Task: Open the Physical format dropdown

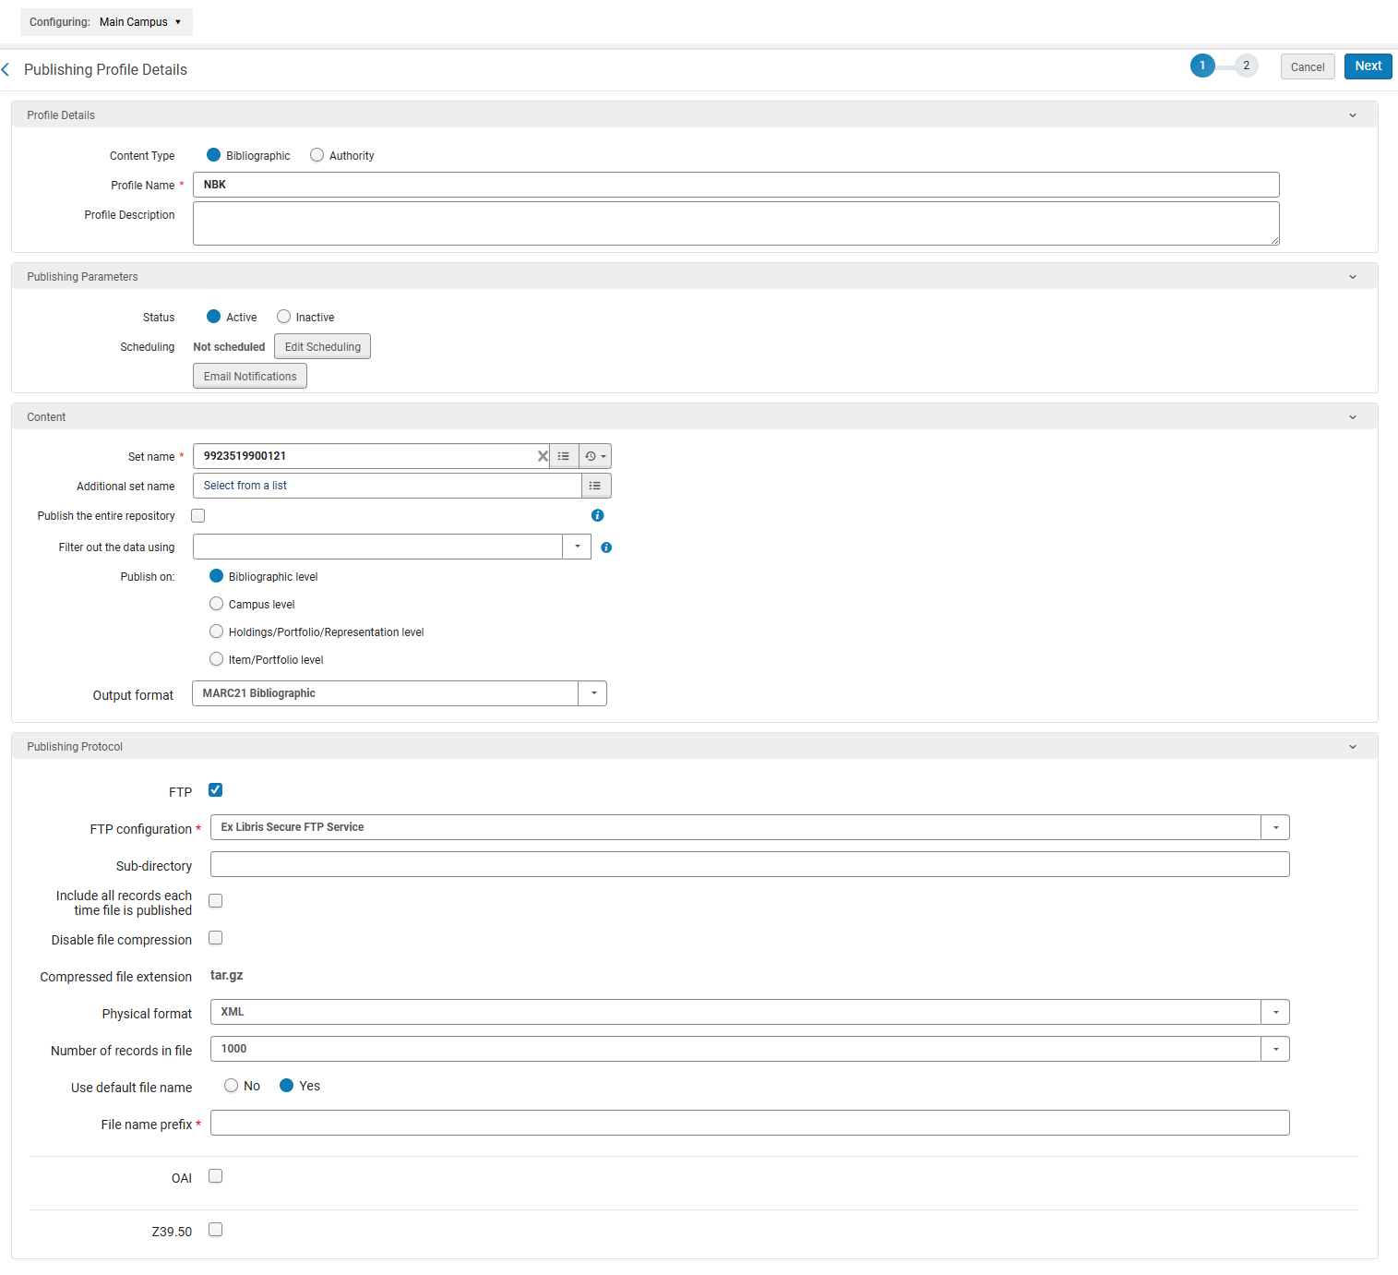Action: (x=1275, y=1012)
